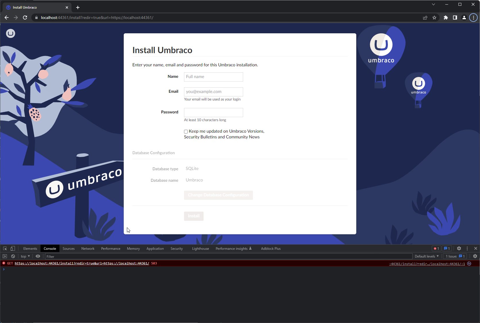This screenshot has height=323, width=480.
Task: Reload the Install Umbraco page
Action: [25, 18]
